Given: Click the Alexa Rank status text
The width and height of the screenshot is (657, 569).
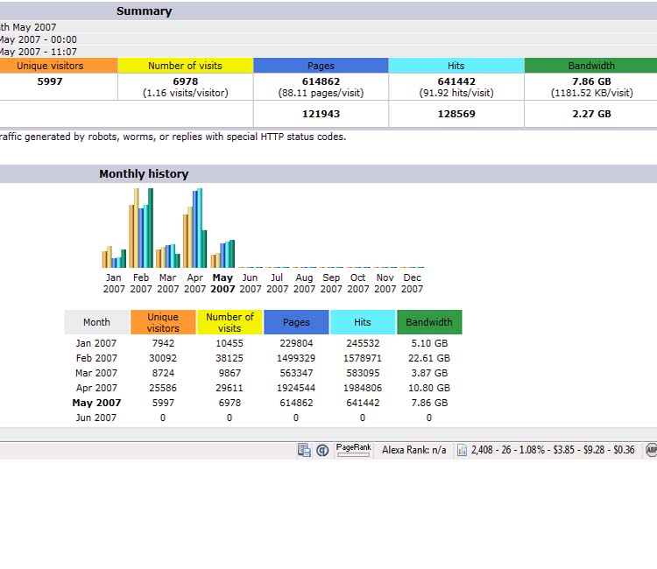Looking at the screenshot, I should (x=413, y=450).
